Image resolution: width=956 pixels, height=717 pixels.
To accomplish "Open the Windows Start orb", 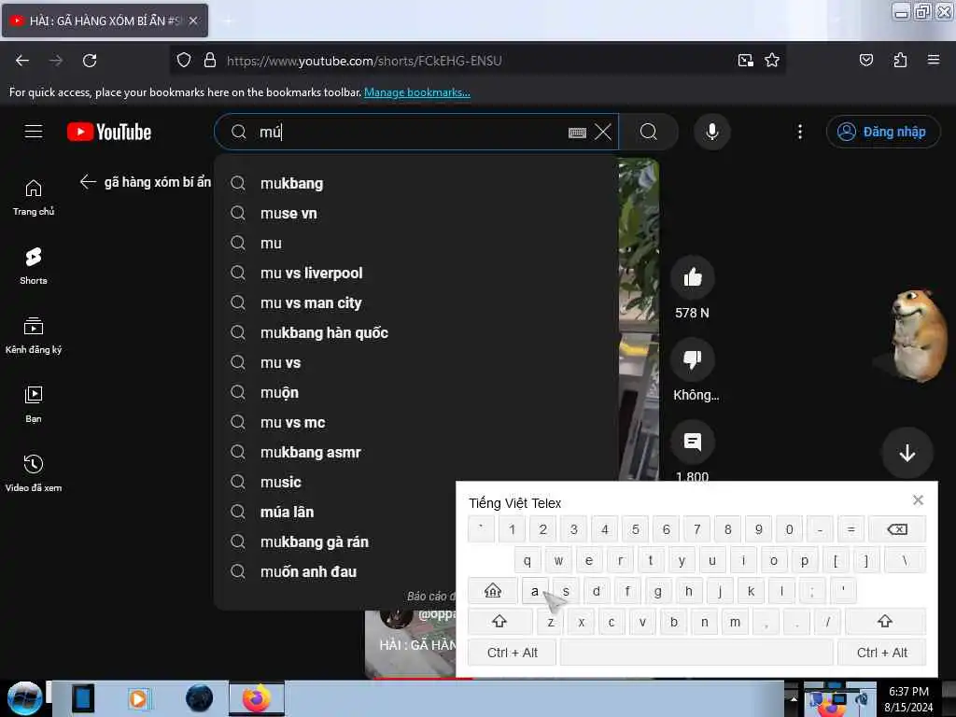I will pyautogui.click(x=24, y=698).
